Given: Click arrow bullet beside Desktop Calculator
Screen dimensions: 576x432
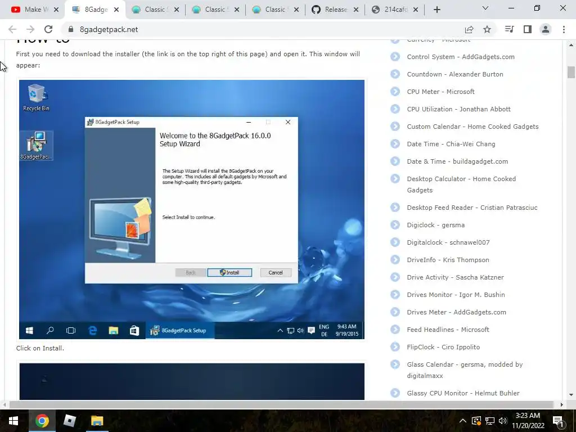Looking at the screenshot, I should (x=395, y=179).
